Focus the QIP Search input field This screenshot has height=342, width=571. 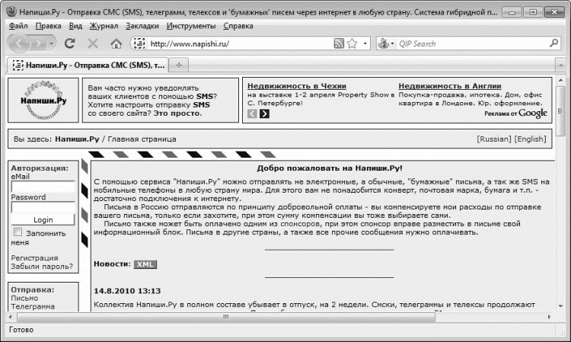tap(472, 43)
